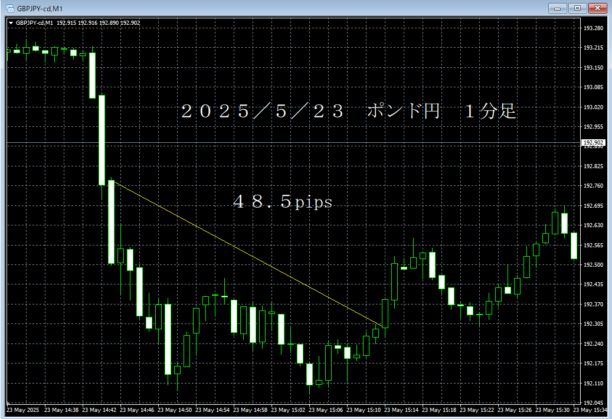Click the chart window icon in title bar
Screen dimensions: 612x419
click(x=10, y=8)
